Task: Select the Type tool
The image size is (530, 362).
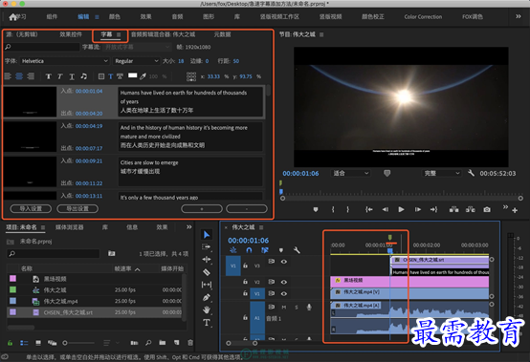Action: (x=207, y=323)
